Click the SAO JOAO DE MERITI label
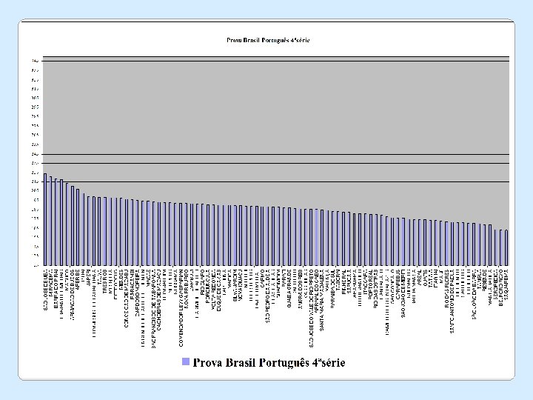The width and height of the screenshot is (533, 400). coord(403,293)
